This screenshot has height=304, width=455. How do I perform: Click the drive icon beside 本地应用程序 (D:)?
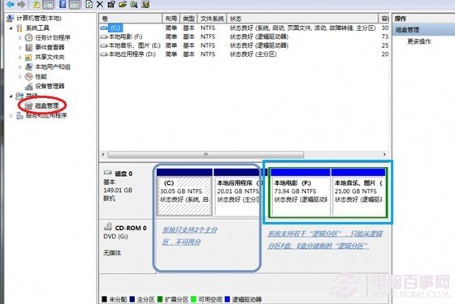click(104, 54)
